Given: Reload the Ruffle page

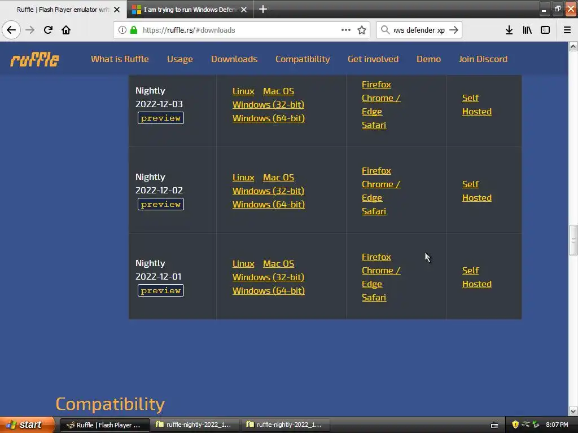Looking at the screenshot, I should (x=48, y=30).
